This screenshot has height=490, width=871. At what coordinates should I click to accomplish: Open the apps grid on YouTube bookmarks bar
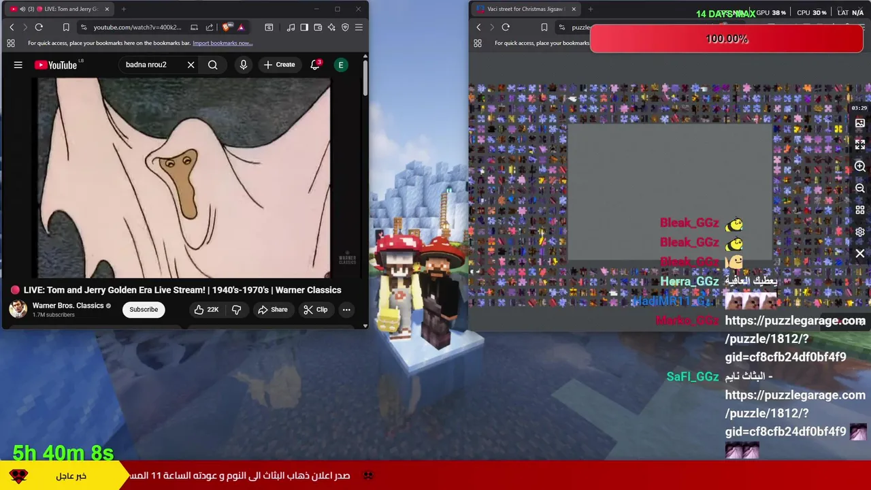click(x=11, y=43)
